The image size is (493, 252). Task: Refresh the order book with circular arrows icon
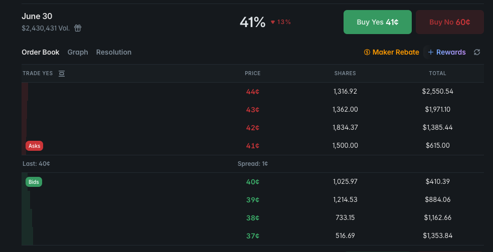476,52
